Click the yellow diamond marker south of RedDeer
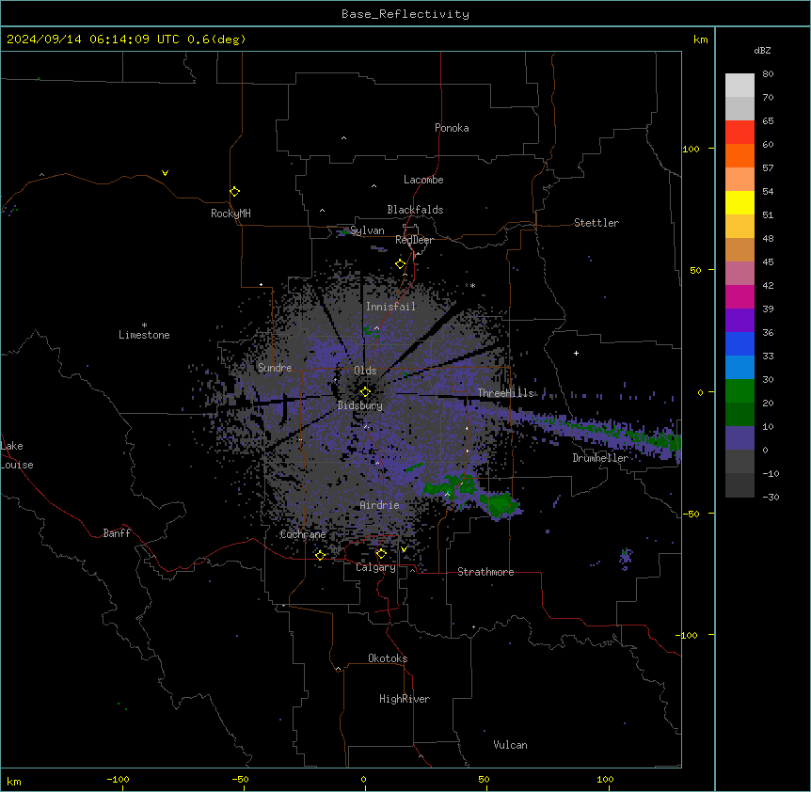The height and width of the screenshot is (792, 811). pyautogui.click(x=400, y=264)
